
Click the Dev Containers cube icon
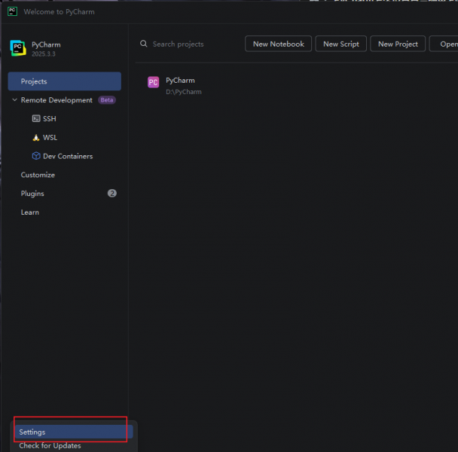(36, 156)
